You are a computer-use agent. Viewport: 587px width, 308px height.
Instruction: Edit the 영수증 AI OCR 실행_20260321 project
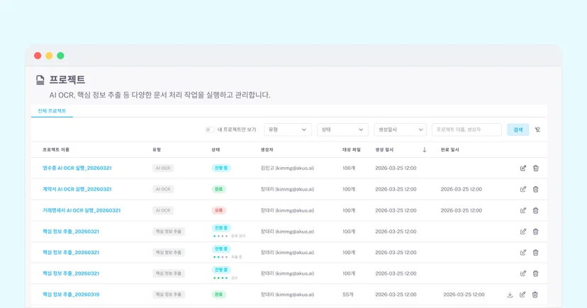point(523,169)
